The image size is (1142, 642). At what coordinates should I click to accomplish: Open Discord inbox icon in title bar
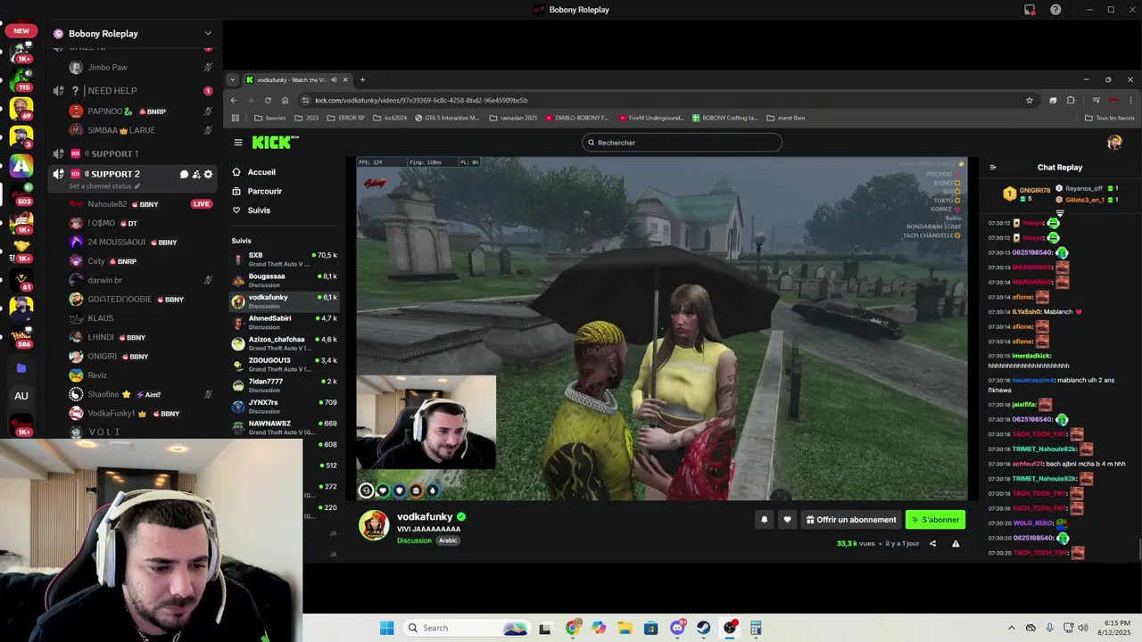[1030, 10]
